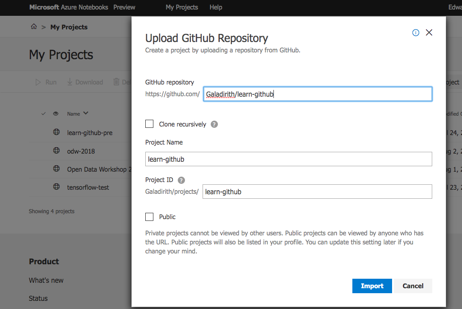Click the Microsoft Azure Notebooks logo text
The image size is (462, 309).
coord(69,7)
